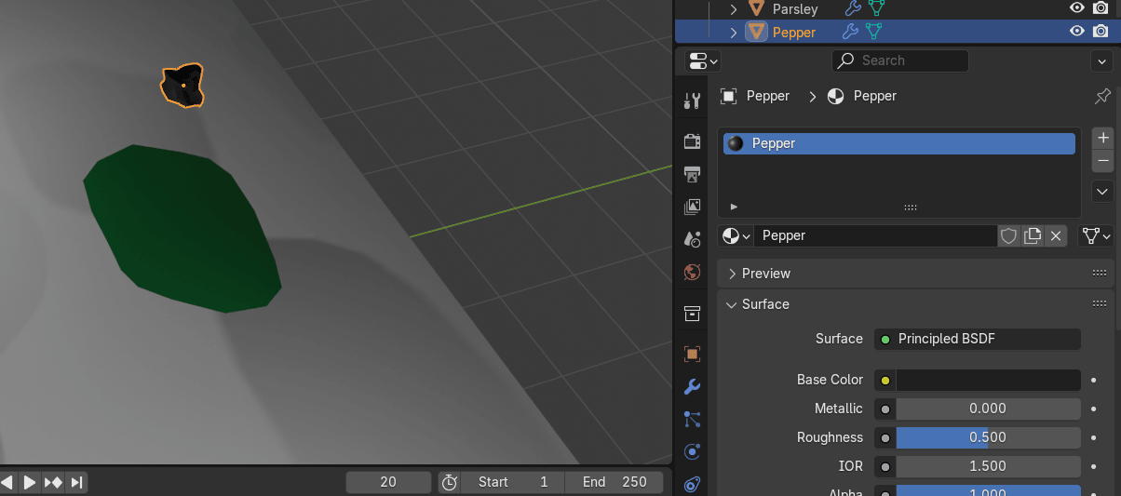Open the Render properties tab
This screenshot has height=496, width=1121.
[692, 141]
